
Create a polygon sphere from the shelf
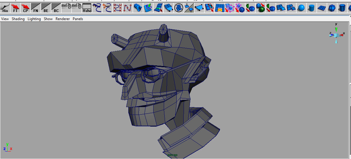[301, 8]
